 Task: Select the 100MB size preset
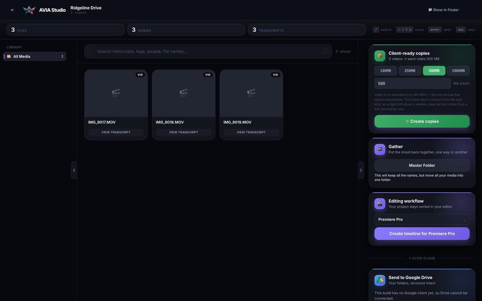[386, 71]
